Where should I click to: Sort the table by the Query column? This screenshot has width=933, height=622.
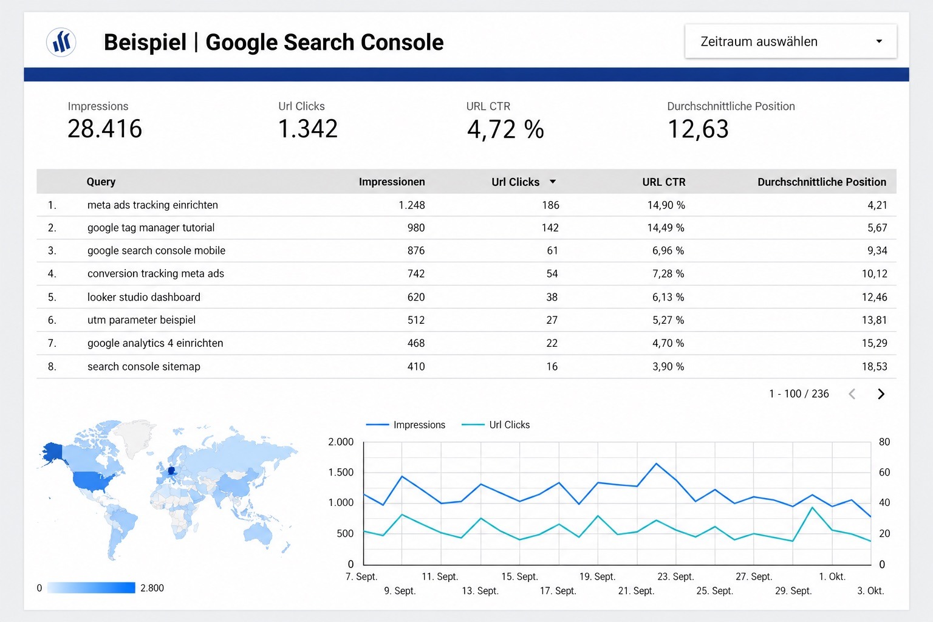click(x=101, y=182)
